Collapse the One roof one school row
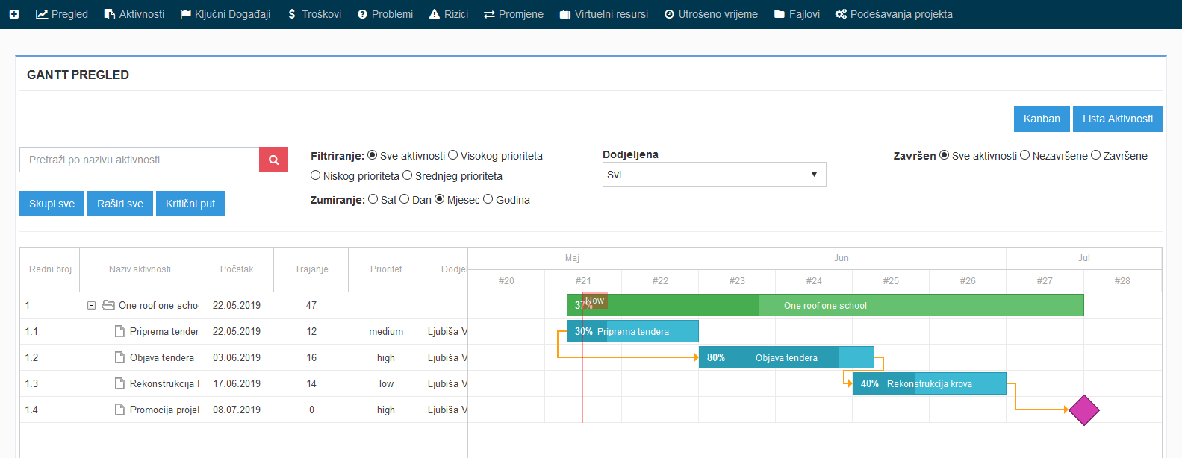1182x458 pixels. tap(91, 305)
